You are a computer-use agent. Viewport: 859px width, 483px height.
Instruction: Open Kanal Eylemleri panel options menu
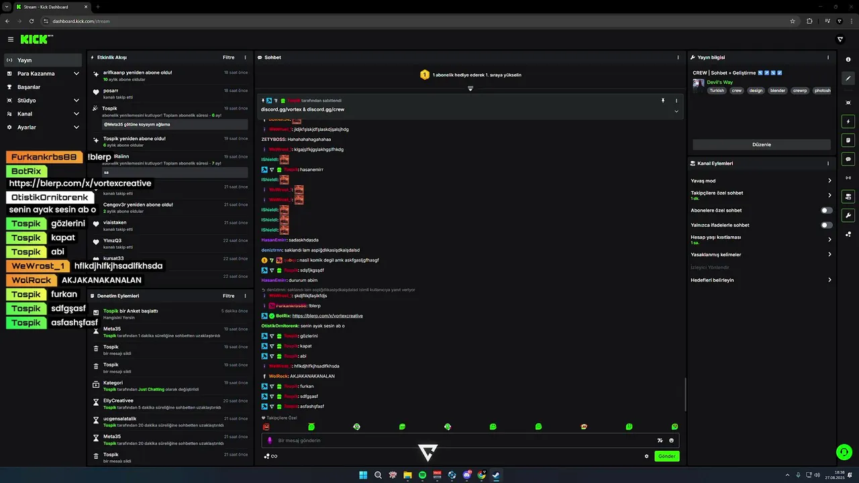click(828, 164)
